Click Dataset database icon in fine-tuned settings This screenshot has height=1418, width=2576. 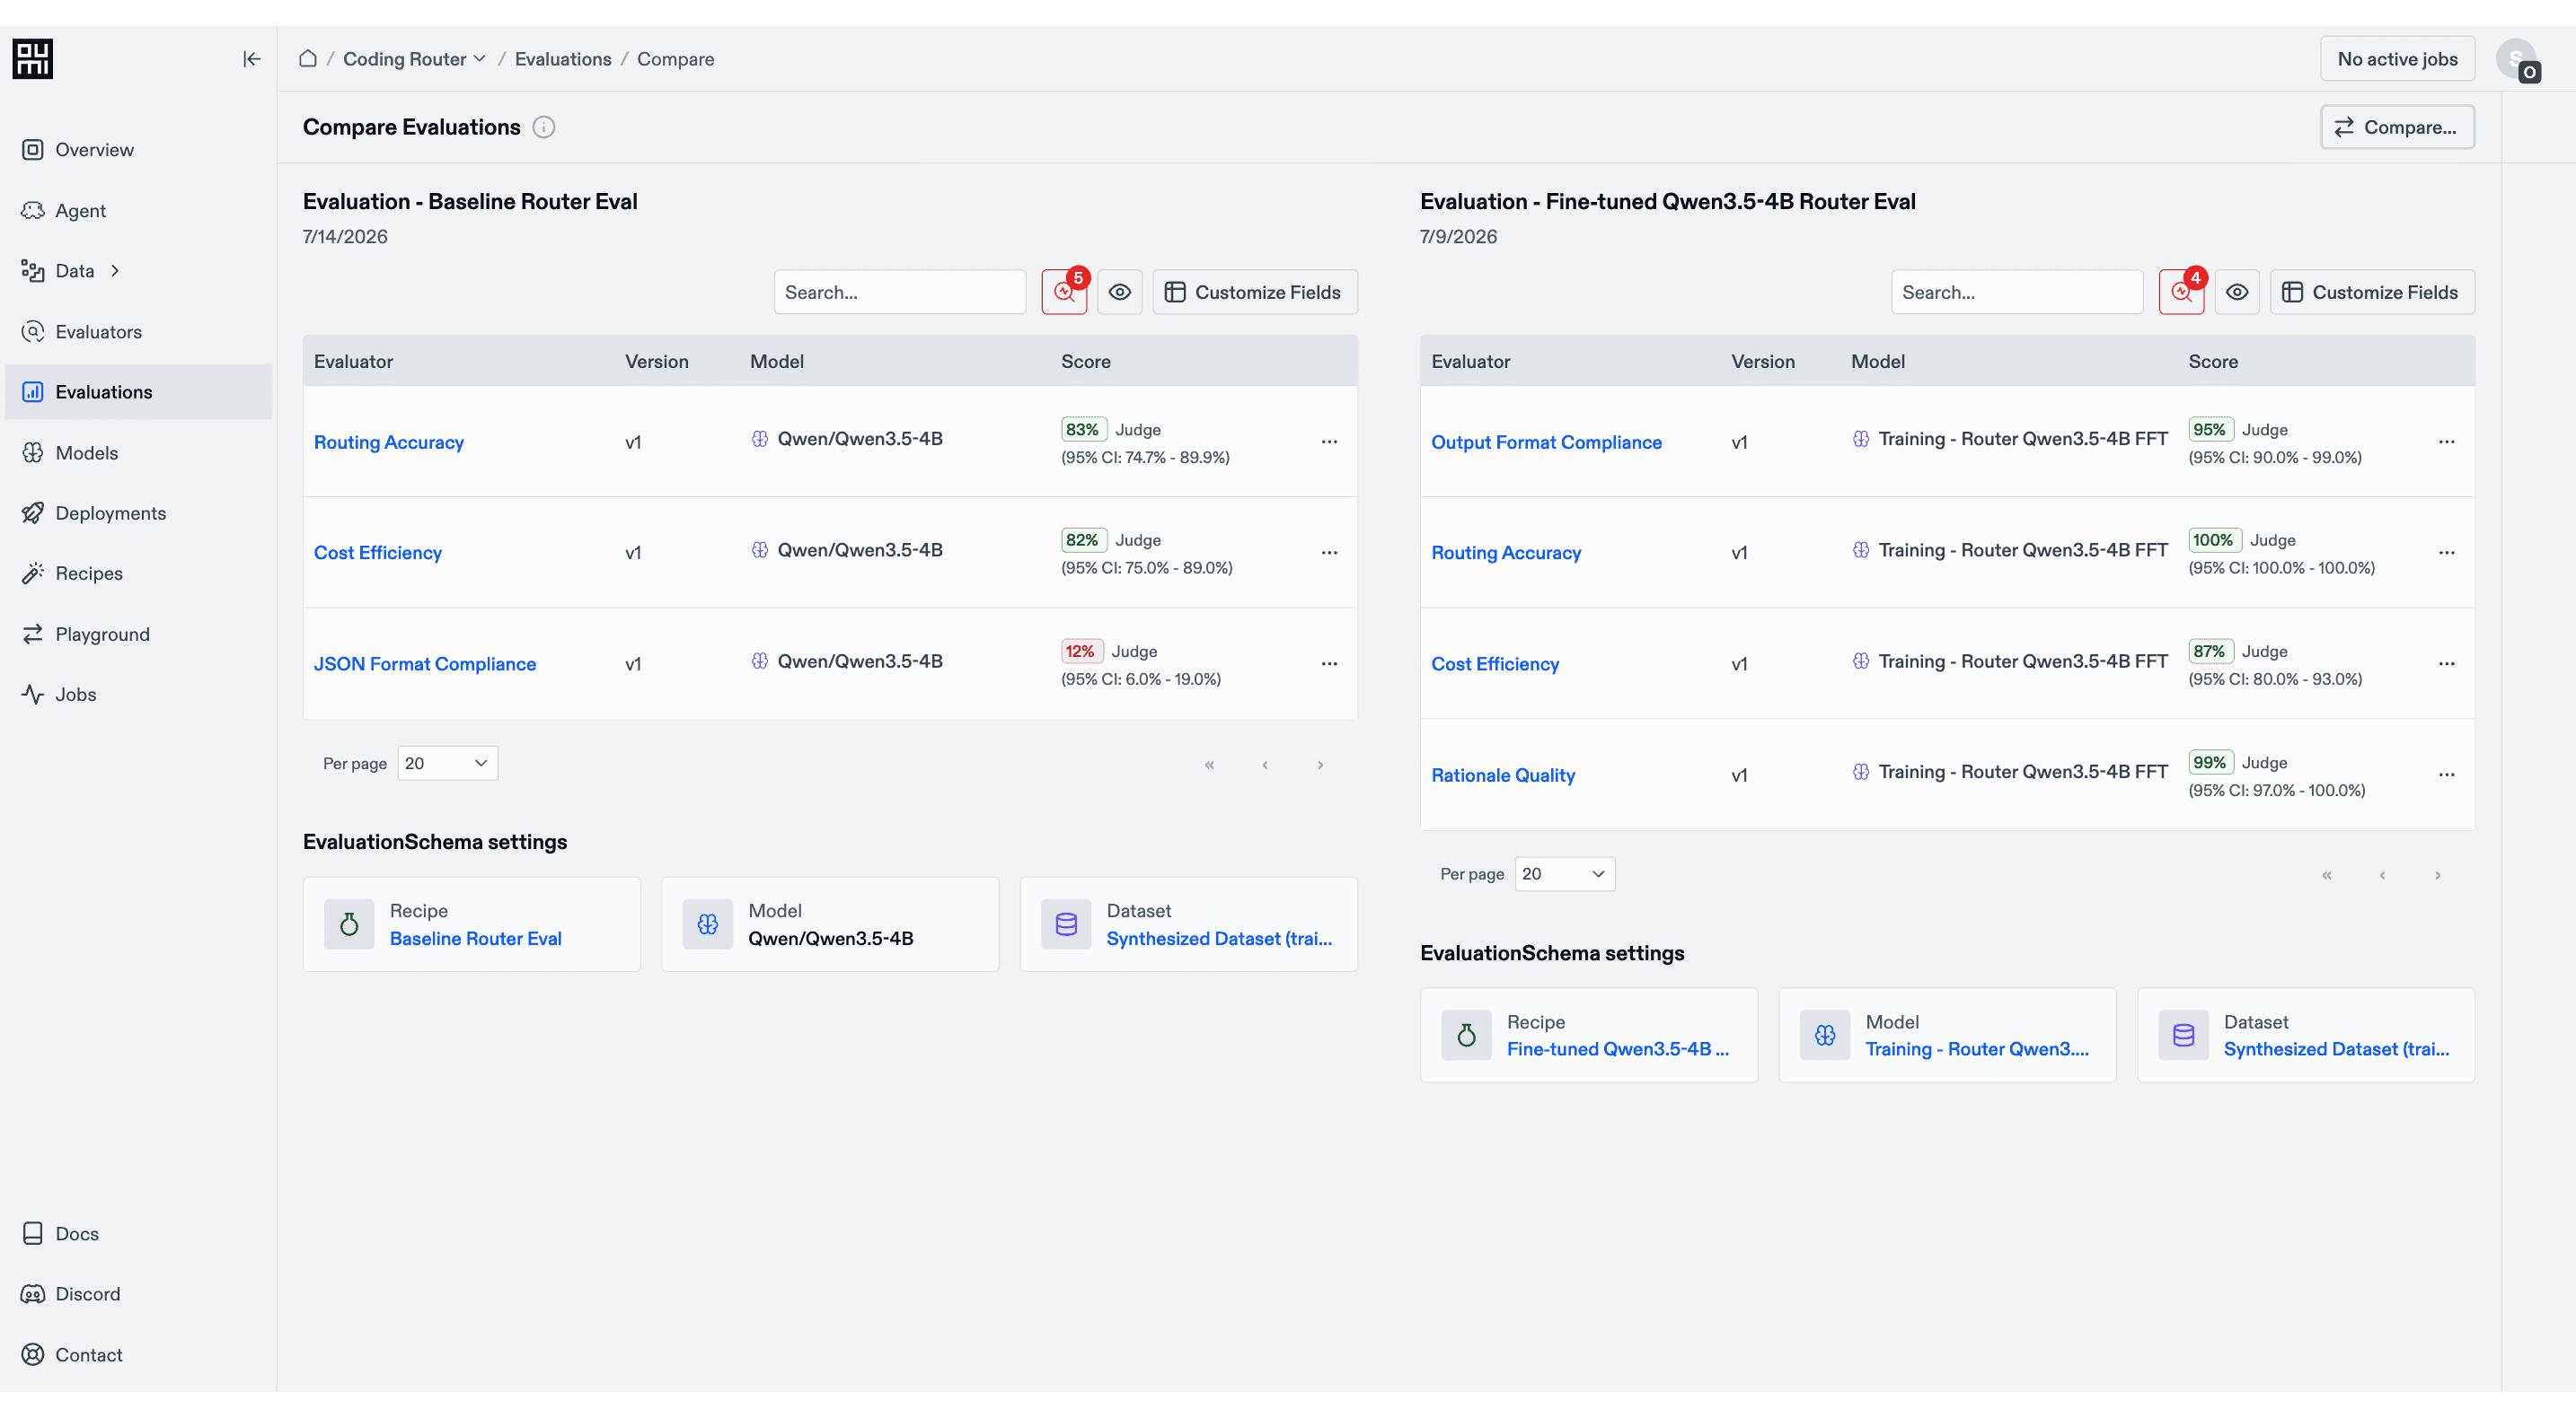[2183, 1036]
